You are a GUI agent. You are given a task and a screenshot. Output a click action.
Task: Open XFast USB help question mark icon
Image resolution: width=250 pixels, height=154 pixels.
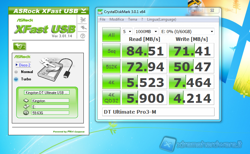coord(83,36)
